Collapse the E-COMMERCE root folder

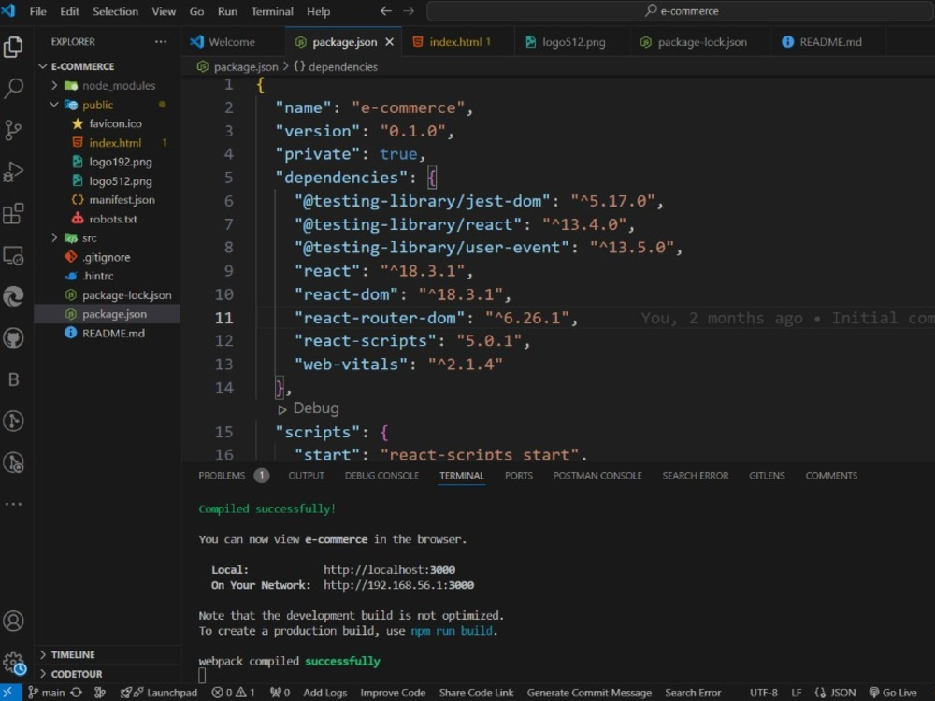42,66
